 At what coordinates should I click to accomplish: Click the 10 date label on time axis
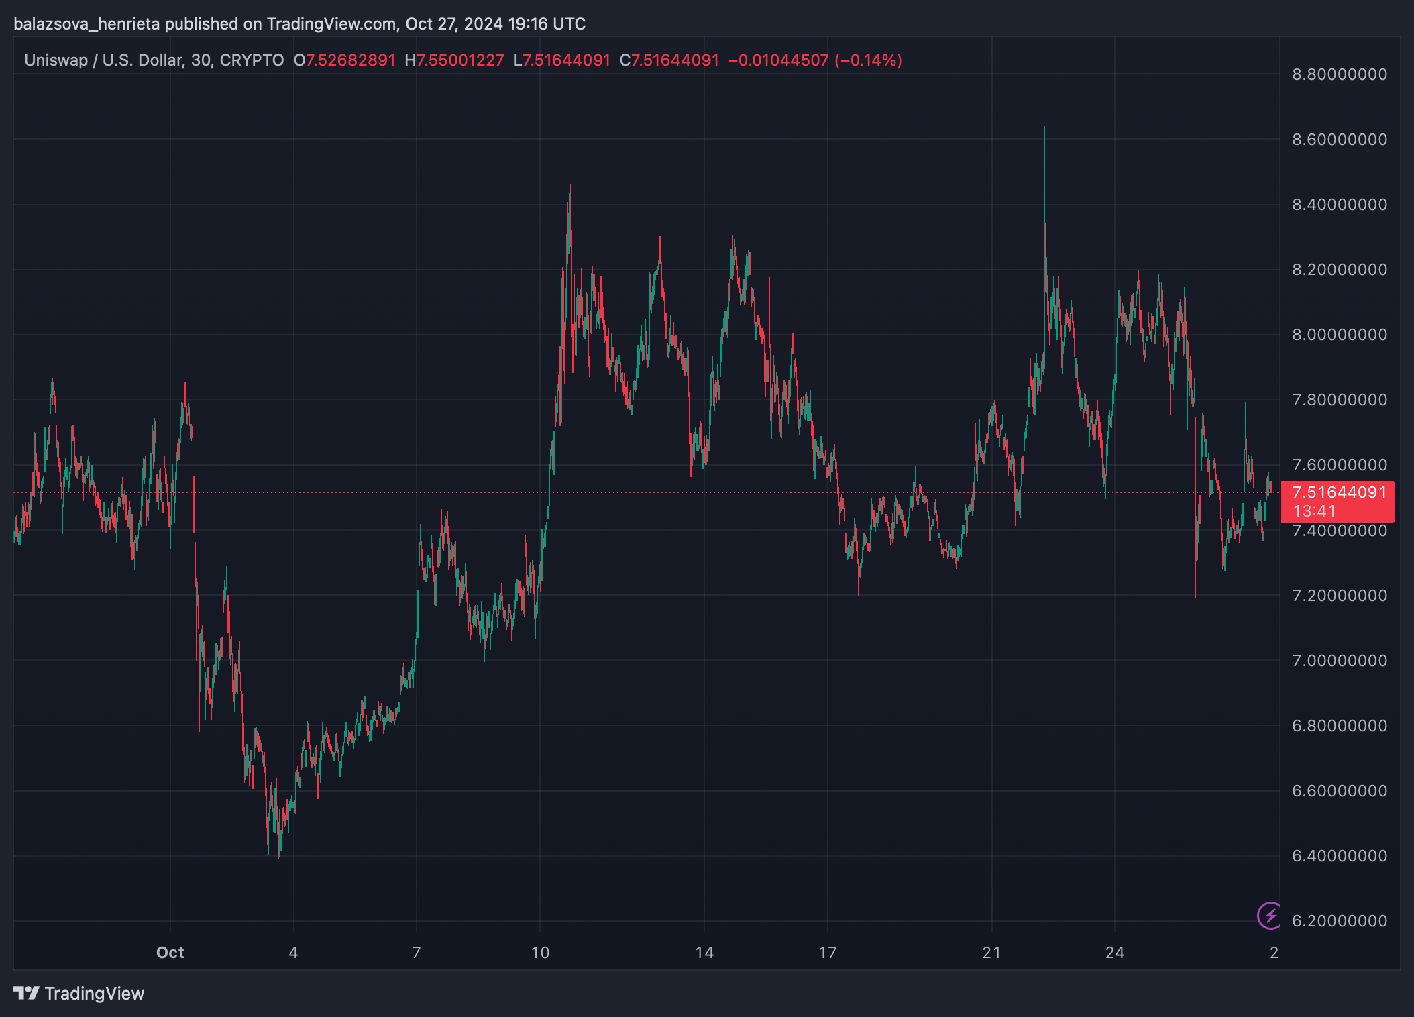click(540, 953)
